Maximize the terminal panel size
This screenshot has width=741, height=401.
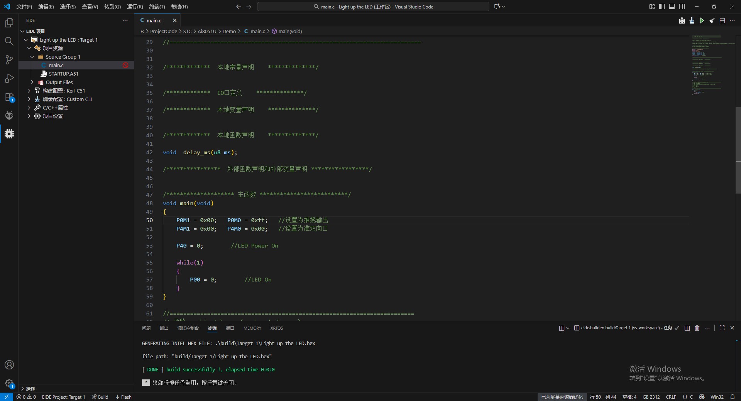pyautogui.click(x=722, y=328)
